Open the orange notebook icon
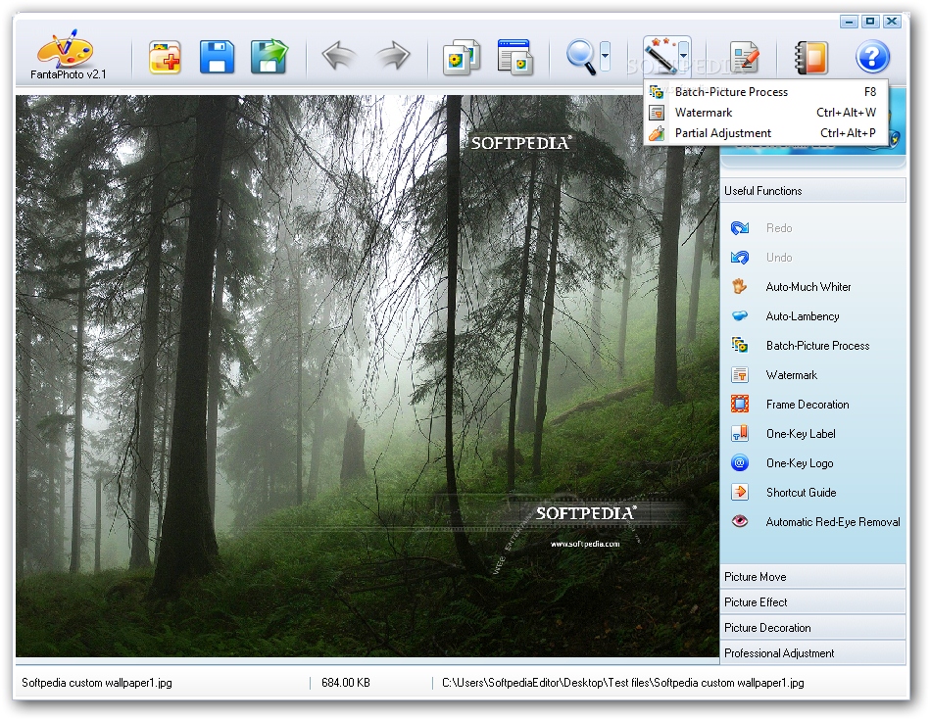This screenshot has height=720, width=930. point(810,57)
